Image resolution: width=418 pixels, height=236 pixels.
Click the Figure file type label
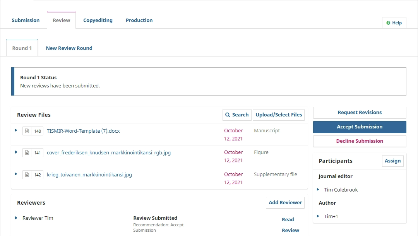pos(261,152)
